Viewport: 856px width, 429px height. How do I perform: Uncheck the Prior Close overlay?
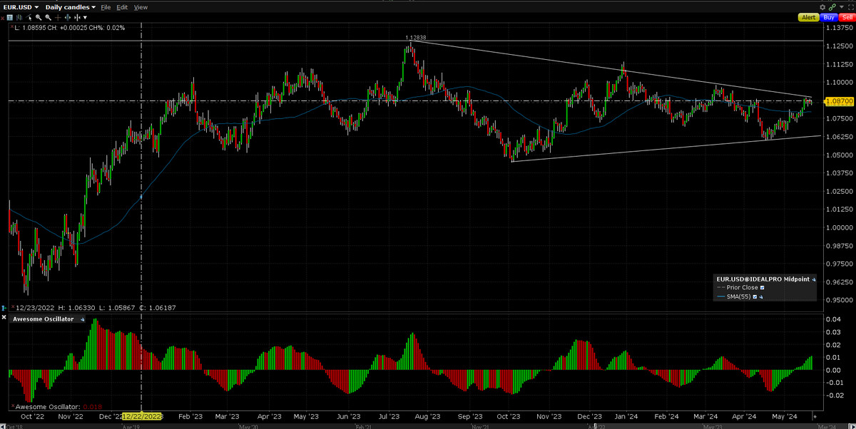pyautogui.click(x=762, y=287)
